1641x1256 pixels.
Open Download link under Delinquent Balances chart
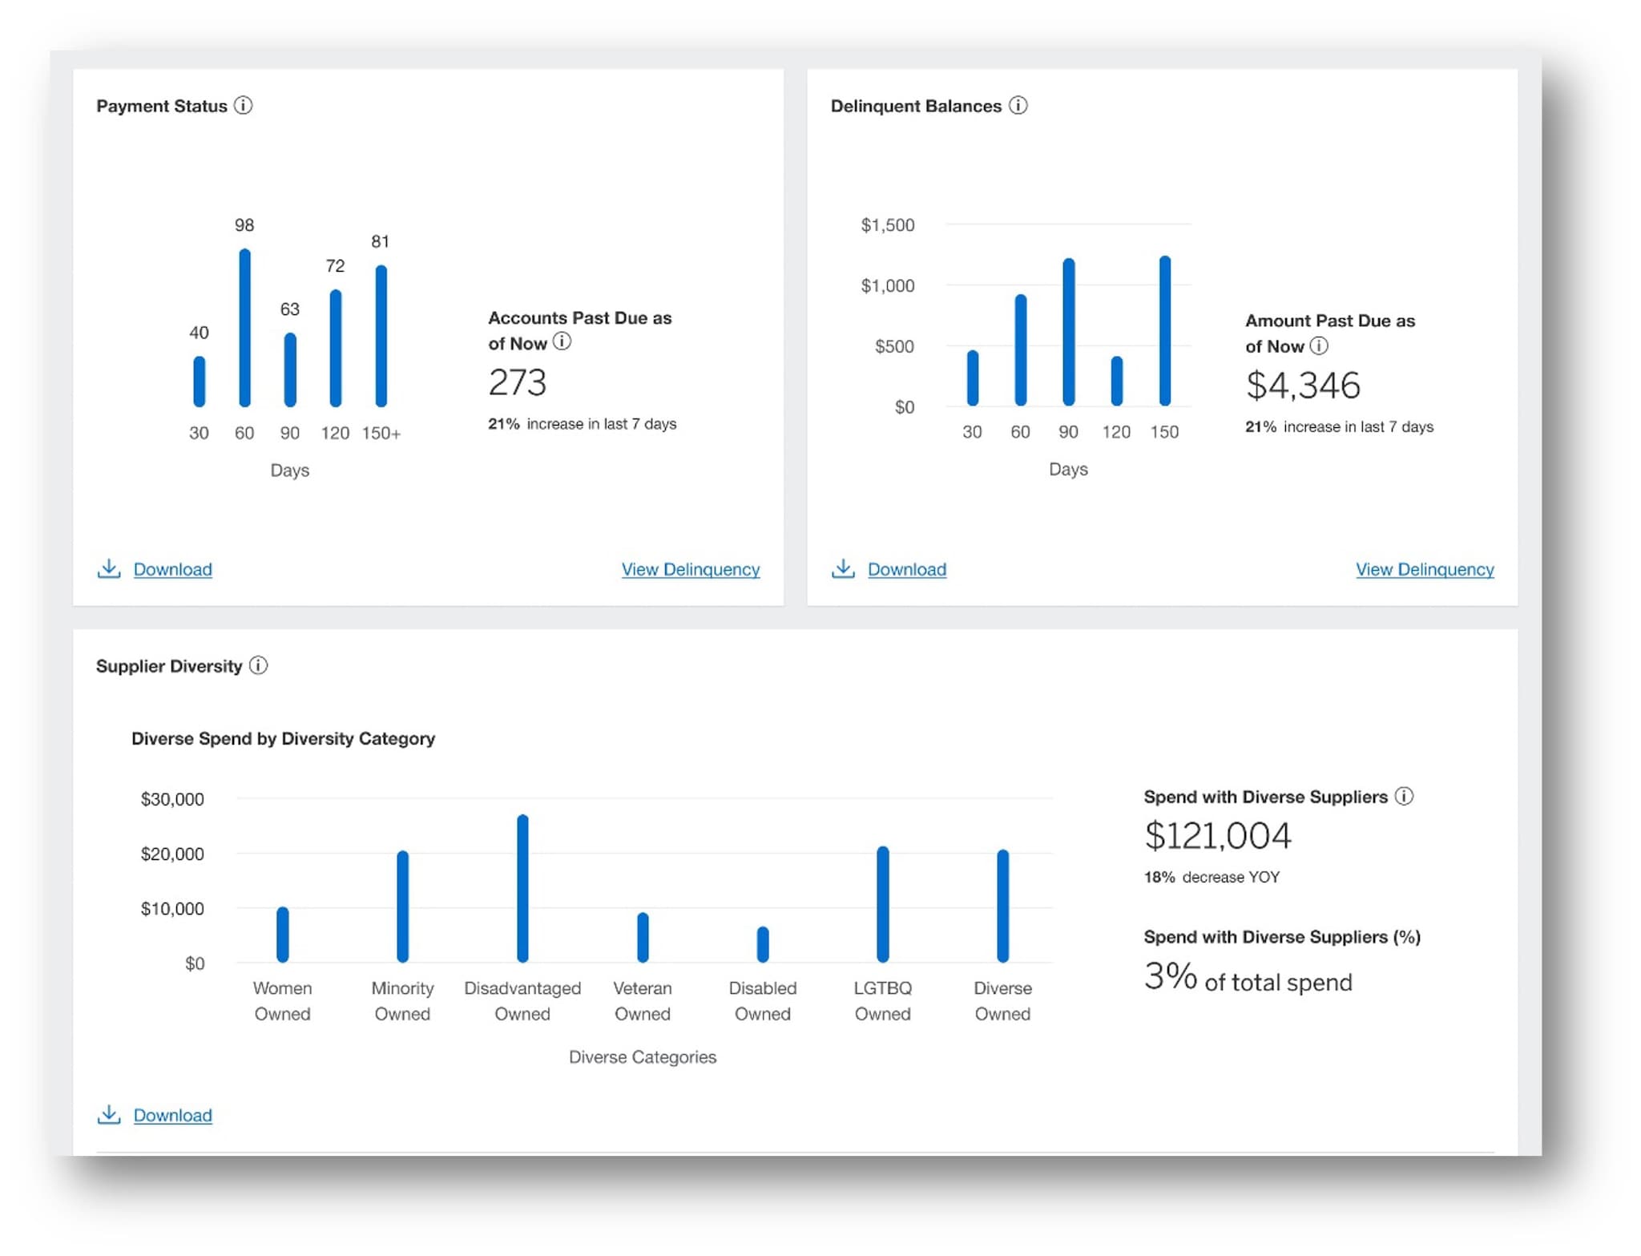(x=906, y=569)
